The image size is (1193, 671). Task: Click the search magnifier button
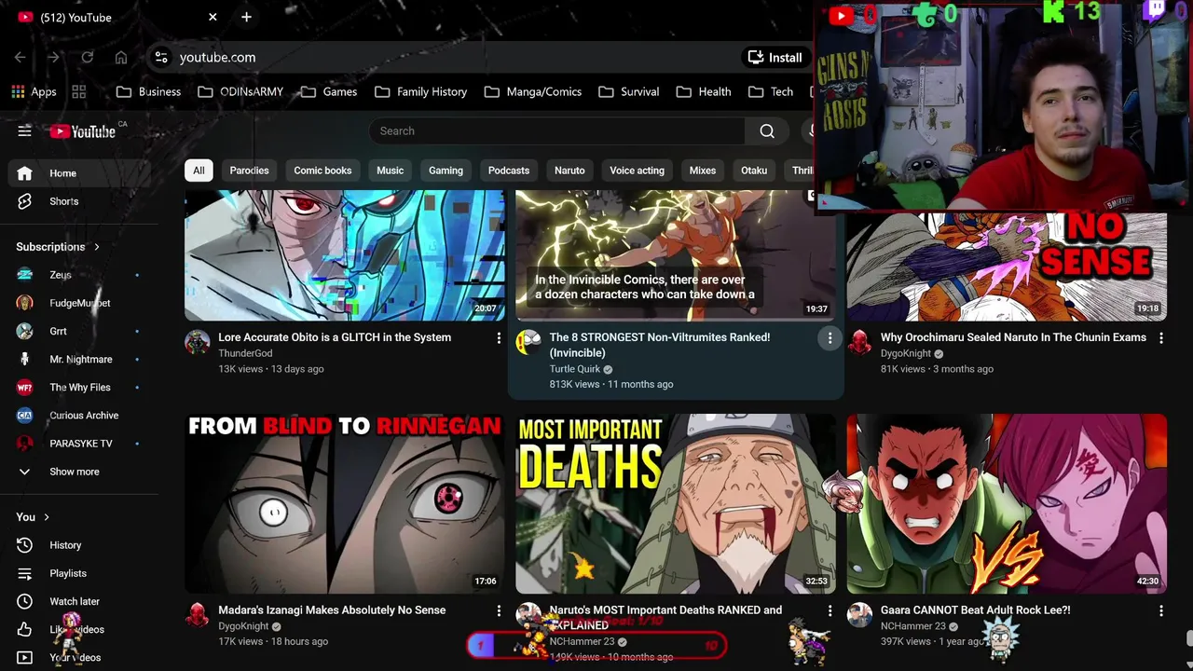[767, 131]
